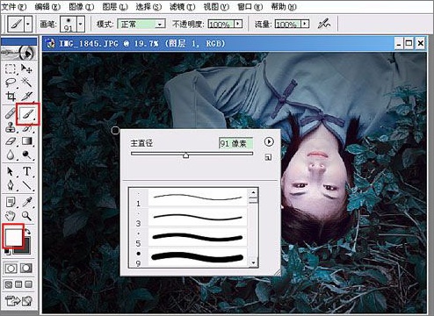Select the Eyedropper tool
Image resolution: width=434 pixels, height=316 pixels.
pyautogui.click(x=26, y=202)
